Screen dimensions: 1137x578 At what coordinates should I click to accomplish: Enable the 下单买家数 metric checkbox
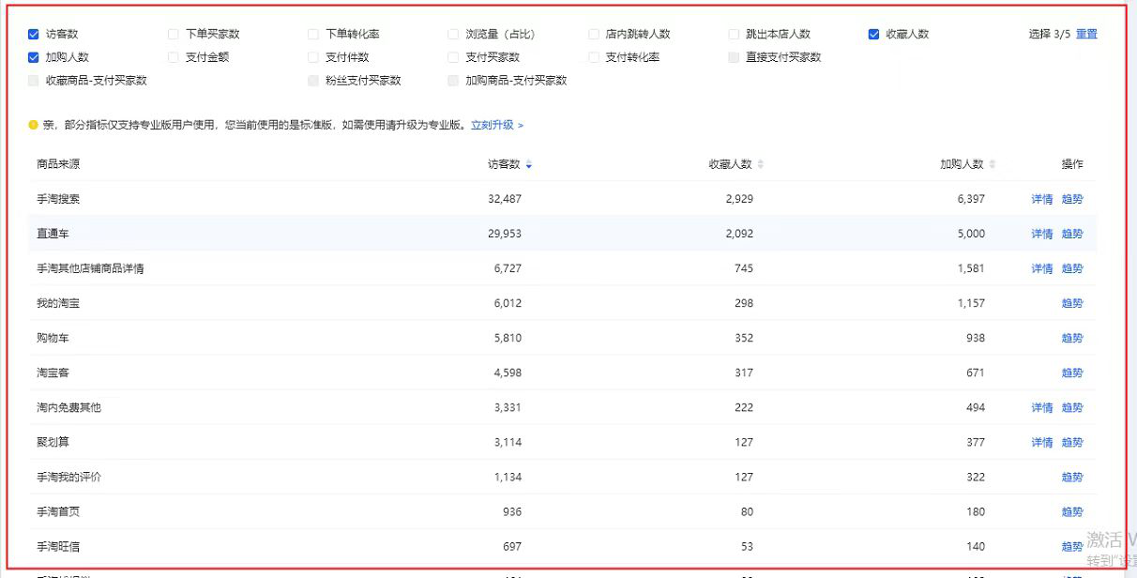click(174, 35)
